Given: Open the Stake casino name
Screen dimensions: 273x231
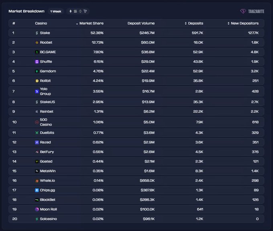Looking at the screenshot, I should (45, 33).
